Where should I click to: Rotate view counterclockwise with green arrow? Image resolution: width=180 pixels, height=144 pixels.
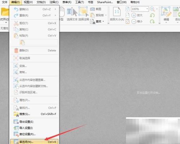pos(152,15)
